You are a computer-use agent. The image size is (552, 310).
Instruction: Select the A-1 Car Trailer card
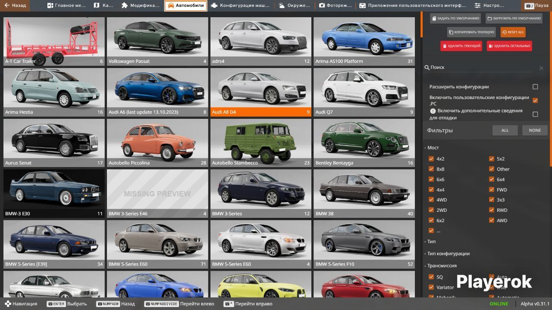click(x=54, y=41)
